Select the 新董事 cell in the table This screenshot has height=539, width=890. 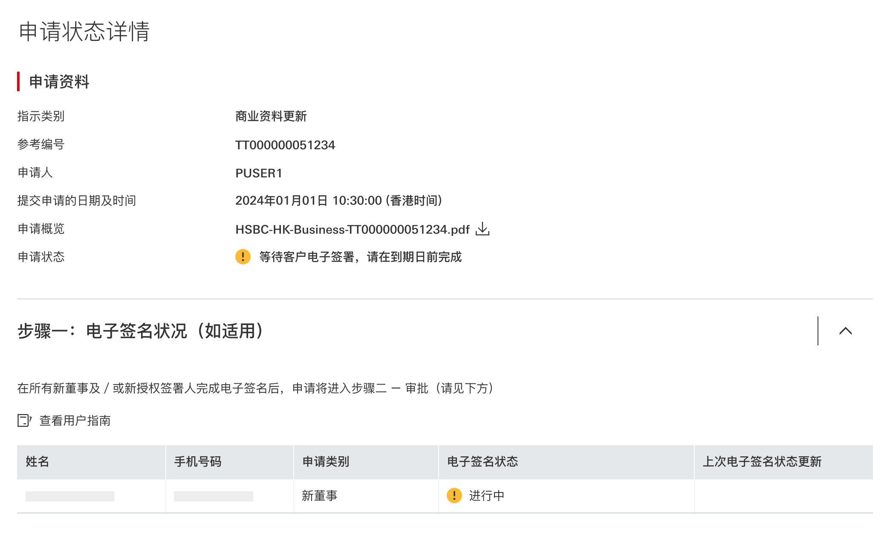tap(320, 496)
